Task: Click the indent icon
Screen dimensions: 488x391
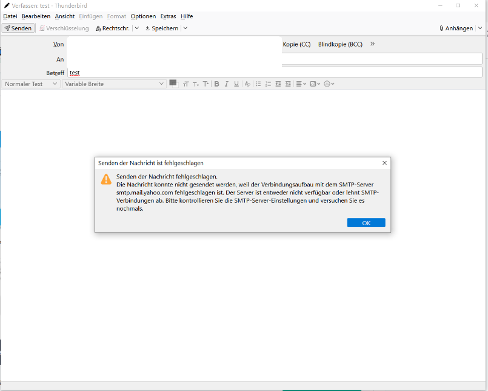Action: point(288,84)
